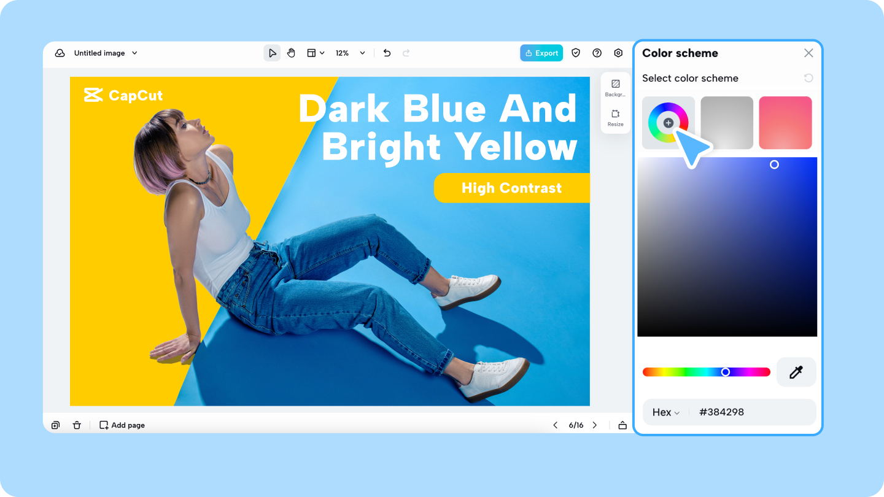884x497 pixels.
Task: Open the cloud save status icon
Action: 60,53
